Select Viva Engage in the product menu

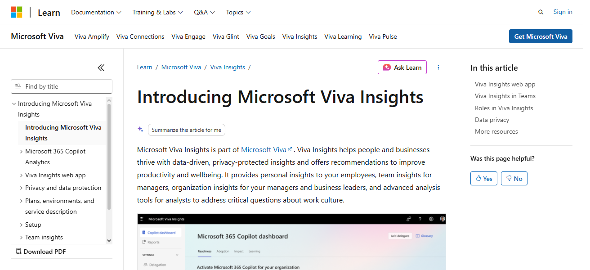tap(188, 36)
